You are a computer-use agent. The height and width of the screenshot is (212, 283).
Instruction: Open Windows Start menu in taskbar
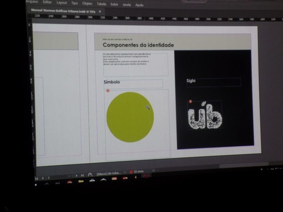tap(36, 185)
